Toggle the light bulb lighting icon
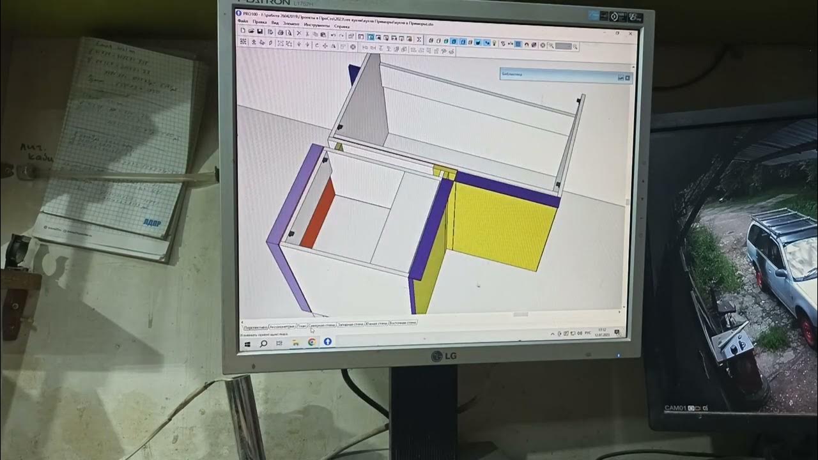This screenshot has width=818, height=460. (x=495, y=43)
